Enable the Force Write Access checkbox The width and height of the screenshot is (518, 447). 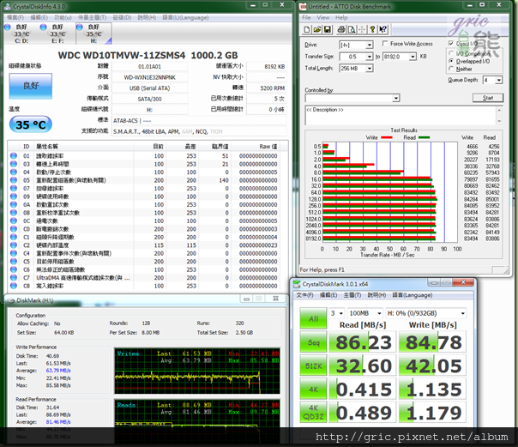click(384, 43)
